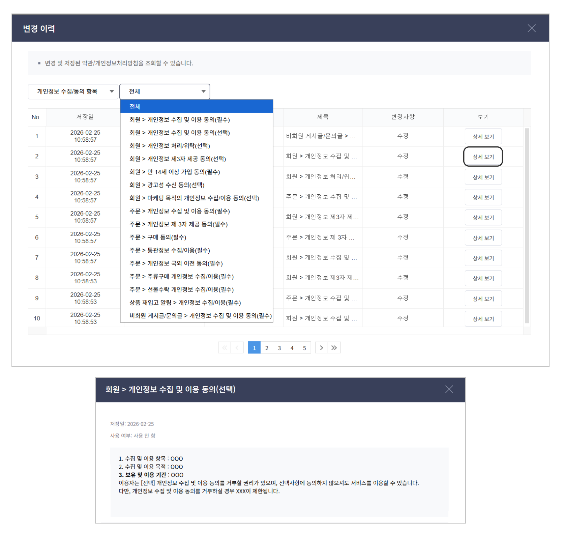Jump to last page double arrow

[334, 348]
